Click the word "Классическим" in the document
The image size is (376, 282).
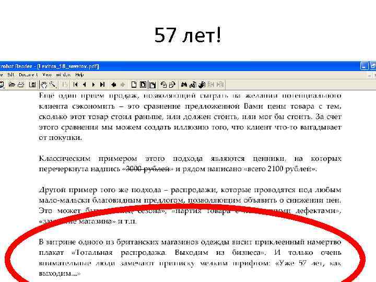(x=65, y=159)
